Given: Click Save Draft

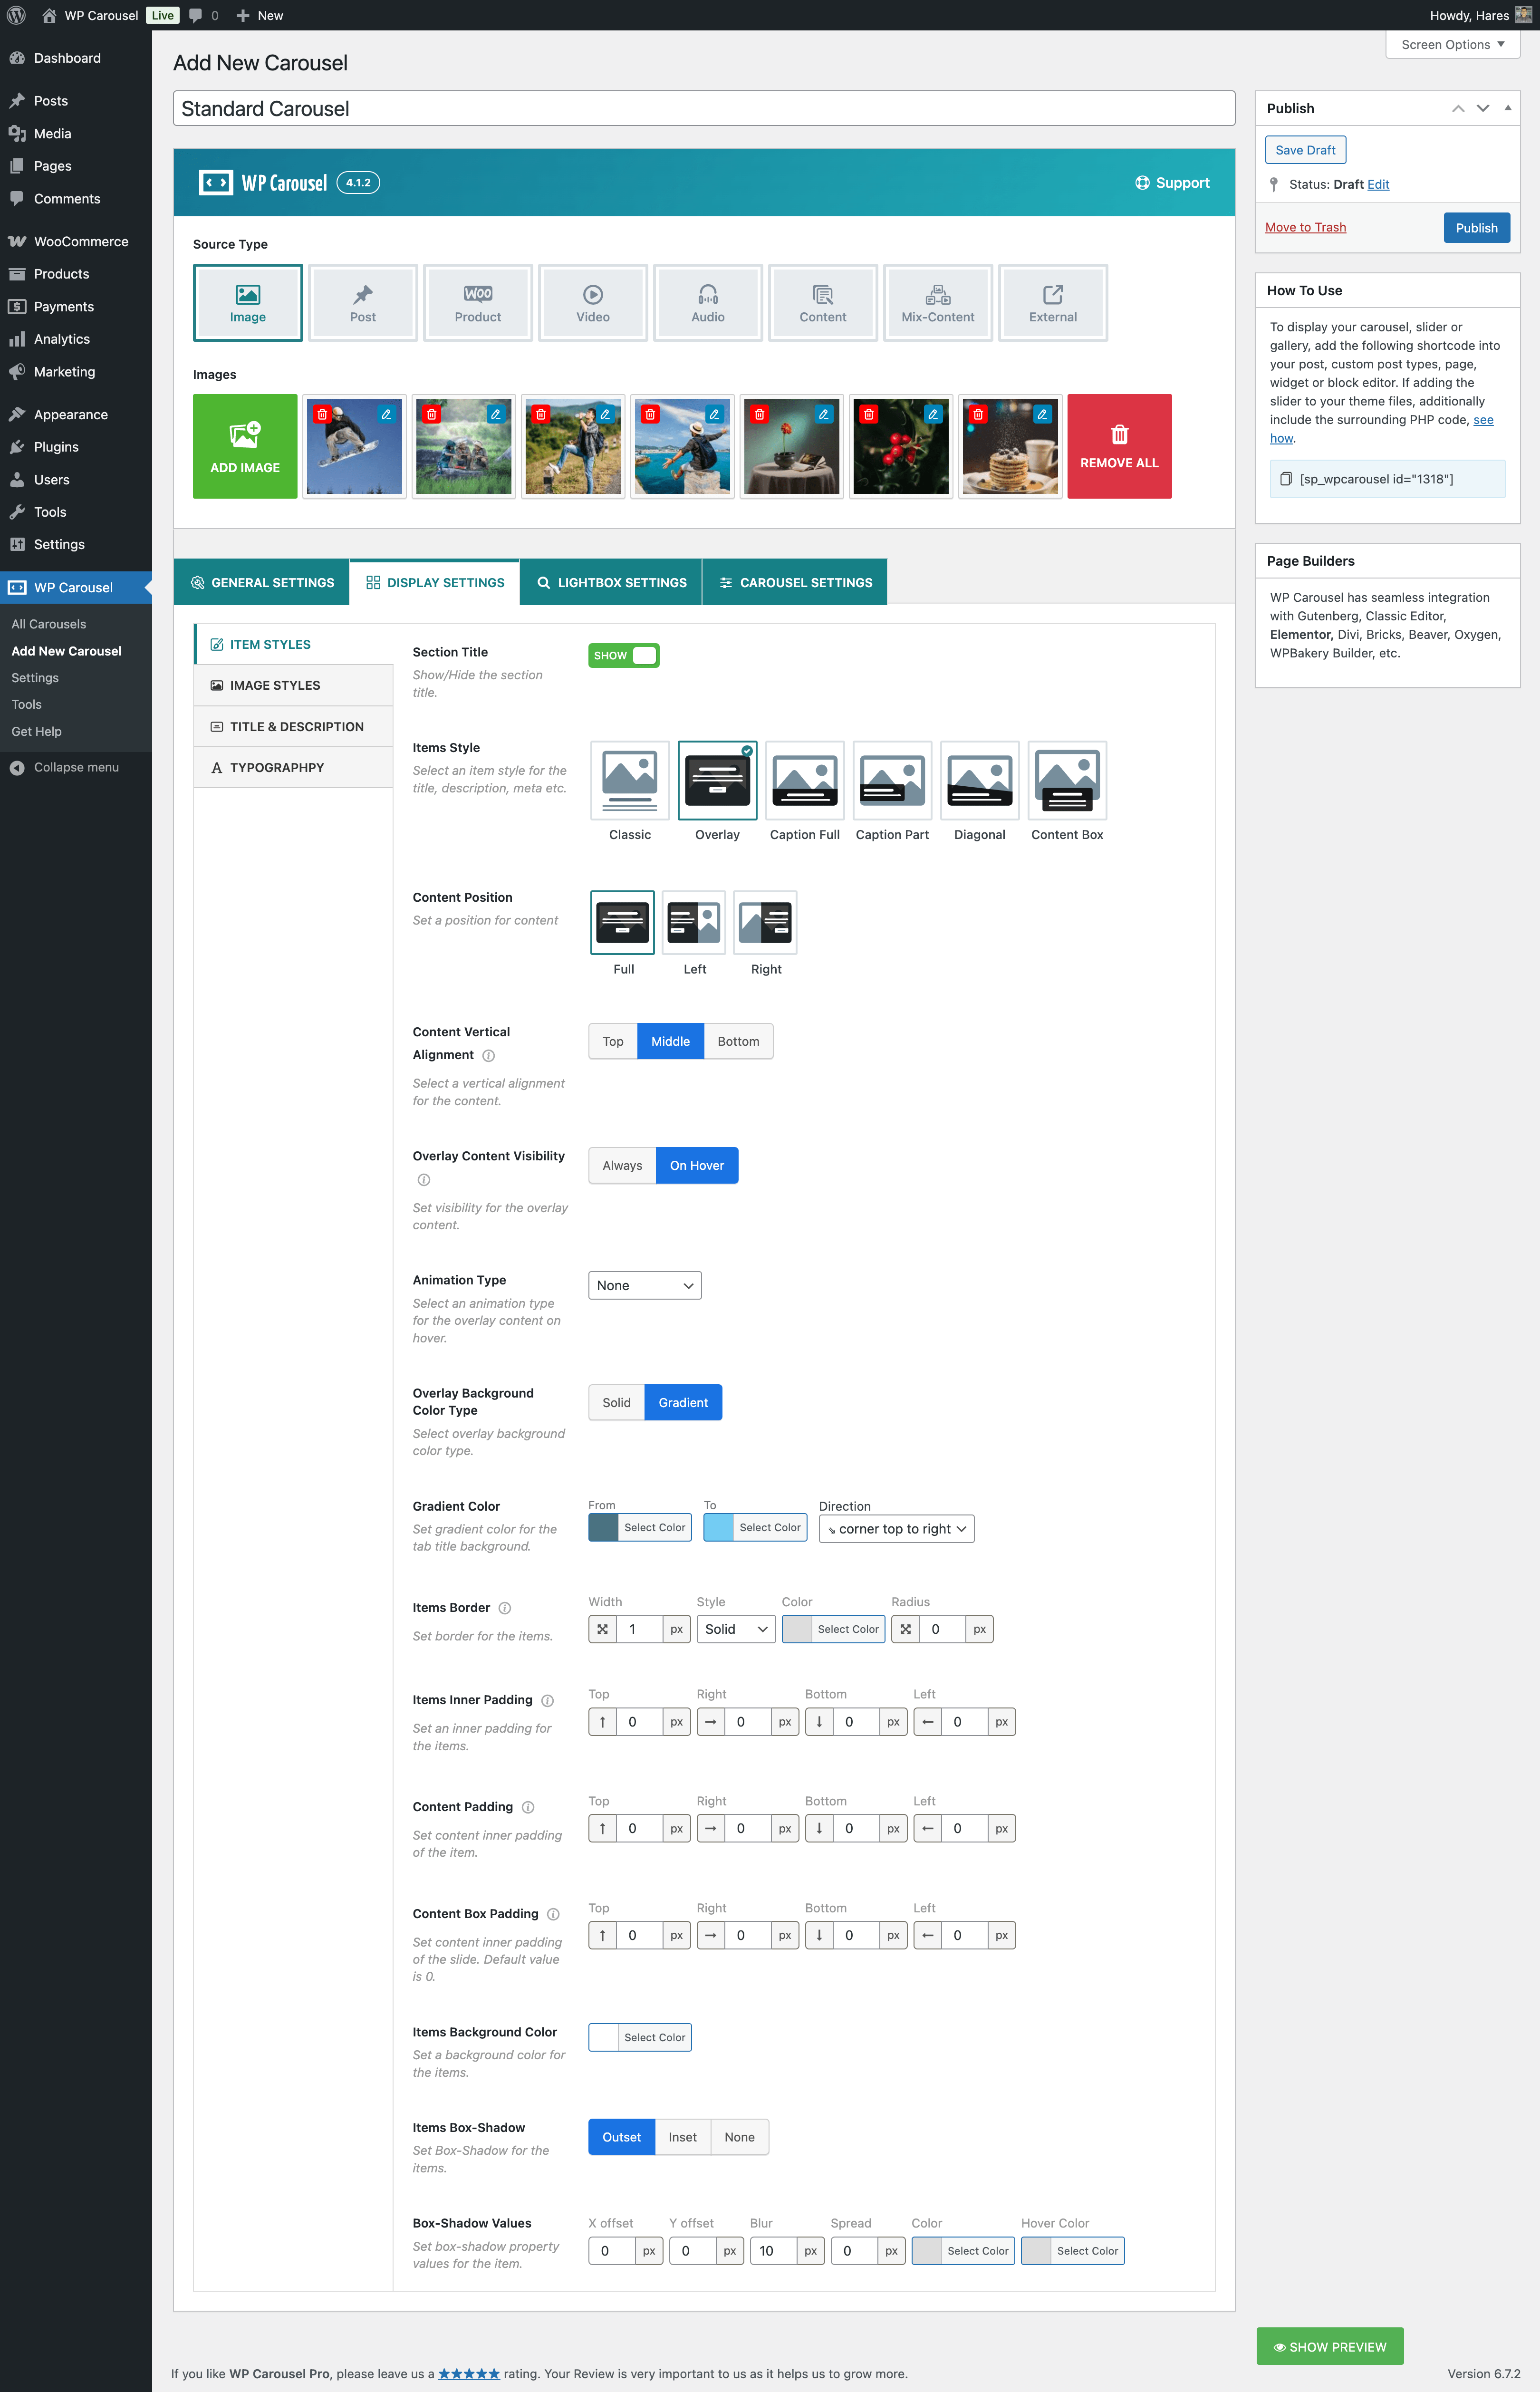Looking at the screenshot, I should [x=1305, y=150].
